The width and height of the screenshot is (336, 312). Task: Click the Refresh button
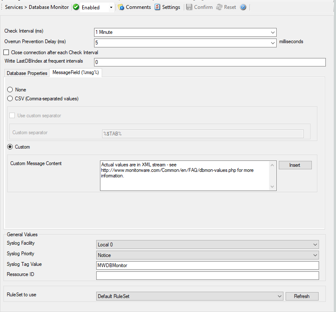tap(302, 296)
